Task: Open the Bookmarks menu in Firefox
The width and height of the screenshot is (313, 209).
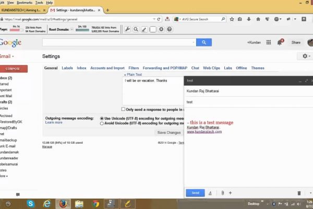Action: coord(25,3)
